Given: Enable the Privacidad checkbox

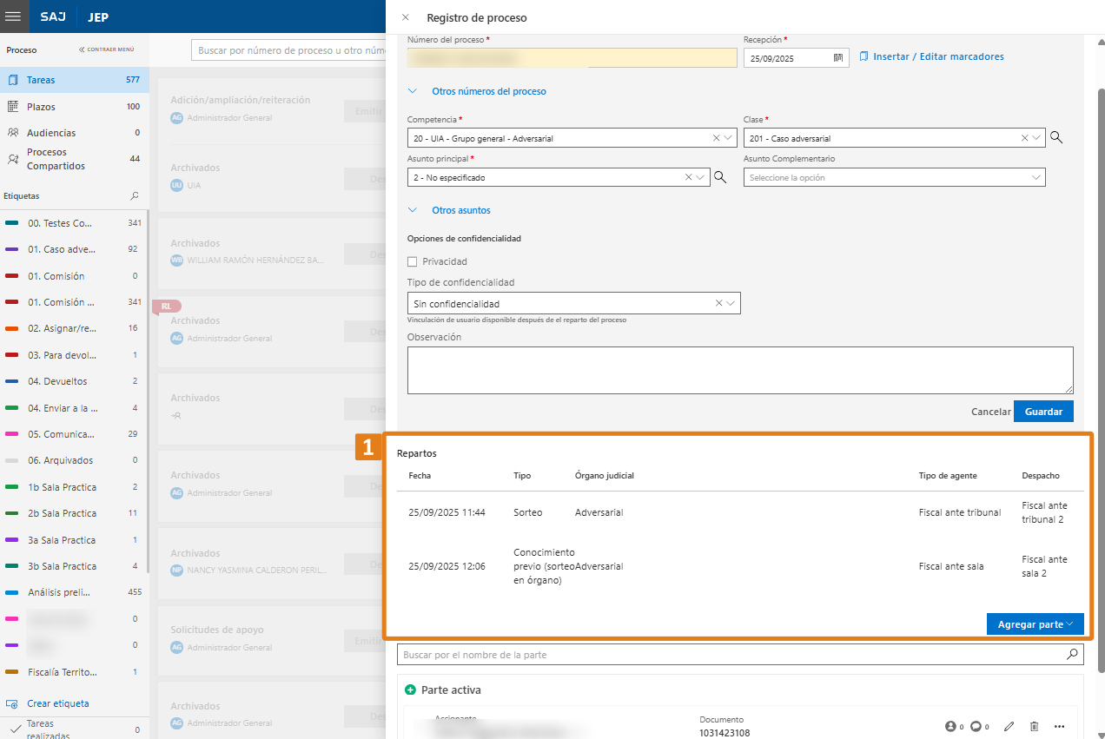Looking at the screenshot, I should click(x=413, y=261).
